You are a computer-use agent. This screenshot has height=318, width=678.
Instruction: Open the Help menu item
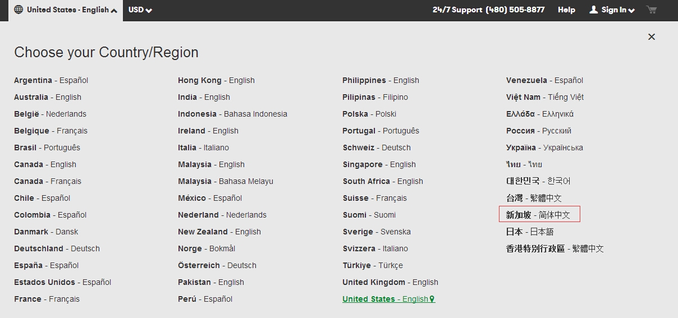coord(566,10)
